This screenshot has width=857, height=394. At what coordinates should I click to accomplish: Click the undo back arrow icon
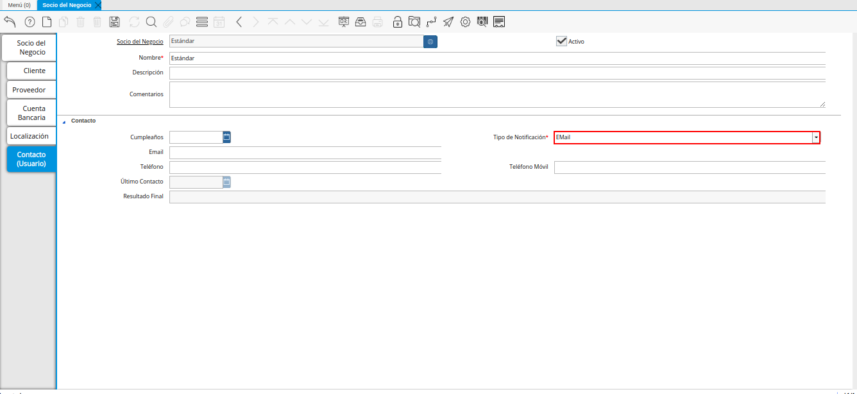(10, 22)
